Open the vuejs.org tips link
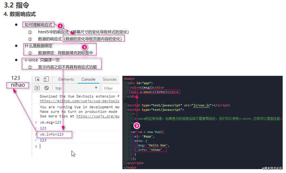 click(98, 116)
